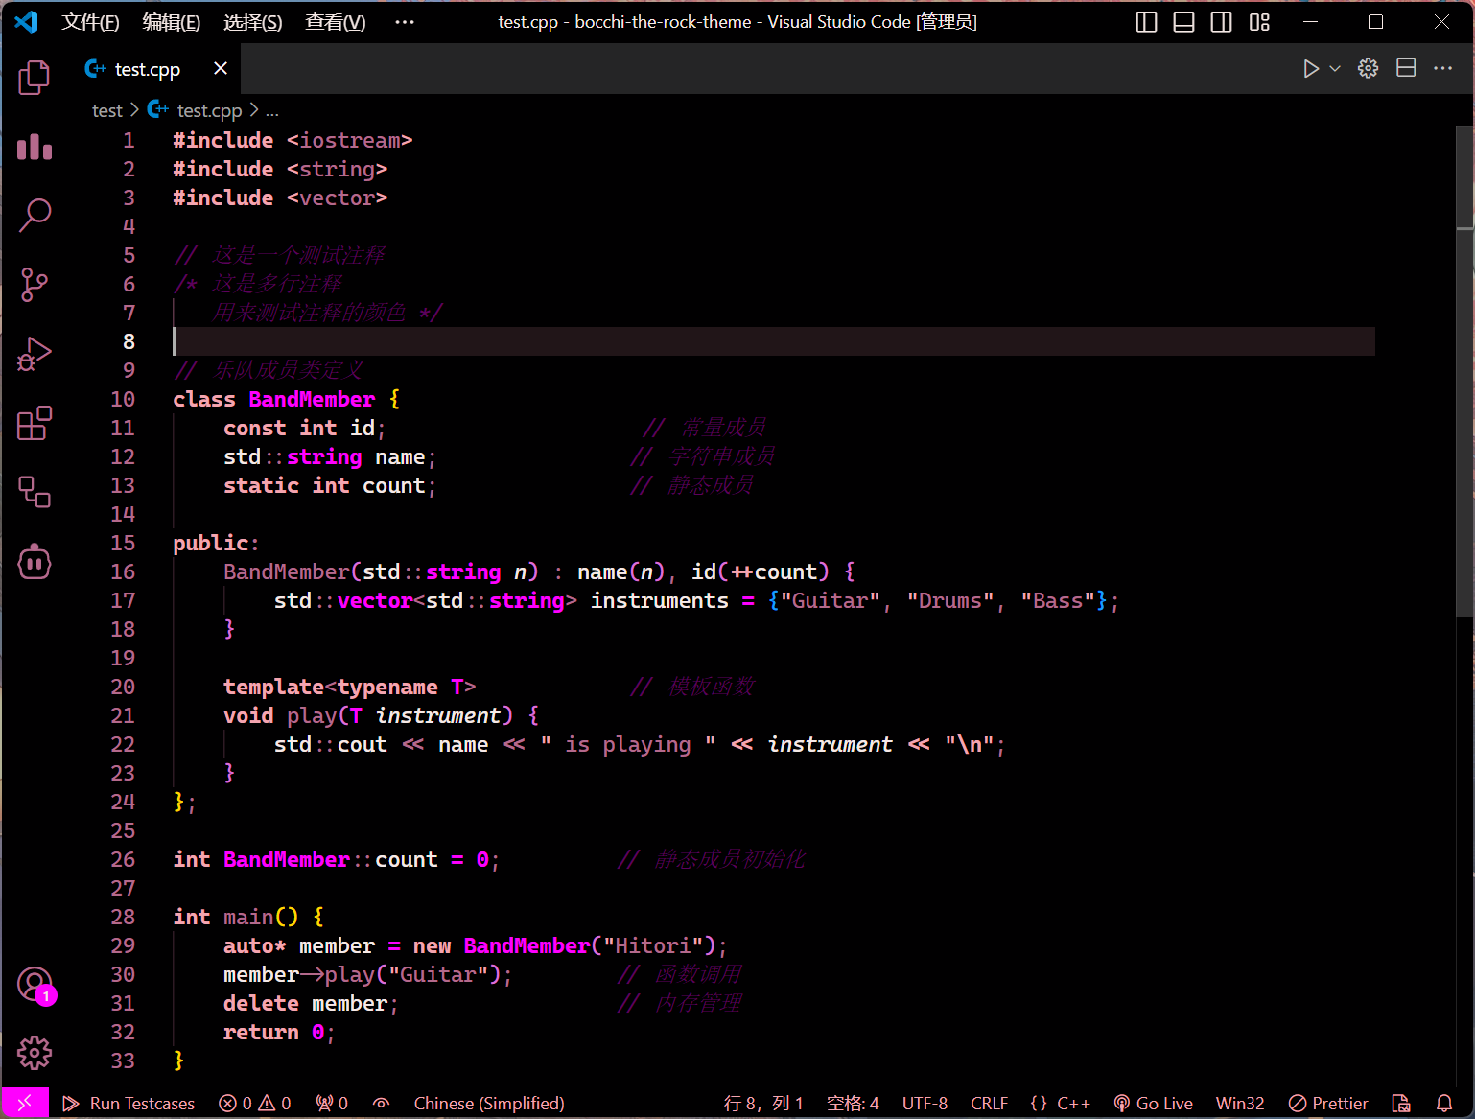Click "Hitori" string on line 29
Viewport: 1475px width, 1119px height.
653,945
